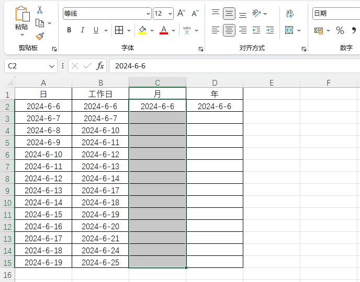
Task: Decrease font size with smaller A
Action: point(195,13)
